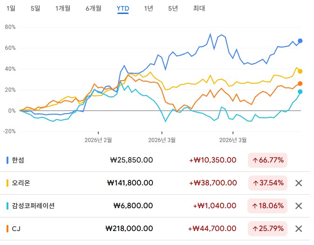314x245 pixels.
Task: Open the 오리온 stock name
Action: pos(21,183)
